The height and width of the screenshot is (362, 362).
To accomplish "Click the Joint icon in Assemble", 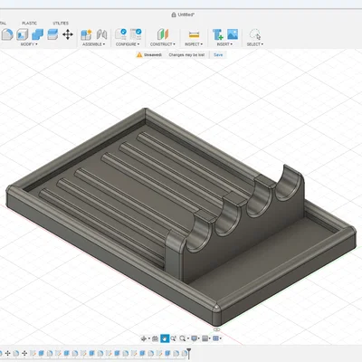I will coord(101,34).
